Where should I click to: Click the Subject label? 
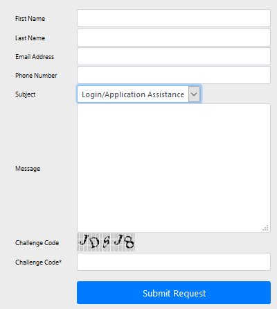click(x=26, y=94)
